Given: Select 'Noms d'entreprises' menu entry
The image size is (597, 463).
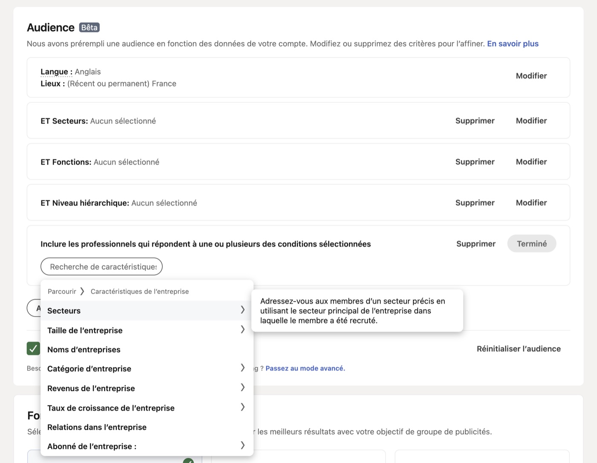Looking at the screenshot, I should (147, 350).
